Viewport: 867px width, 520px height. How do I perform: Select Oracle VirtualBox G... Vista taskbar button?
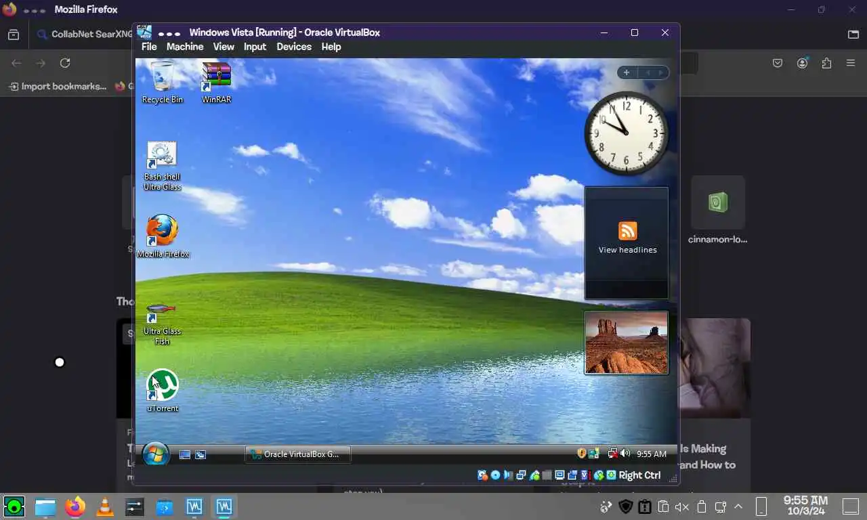(298, 454)
